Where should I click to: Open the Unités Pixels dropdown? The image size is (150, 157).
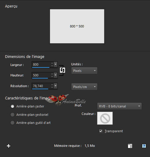84,71
